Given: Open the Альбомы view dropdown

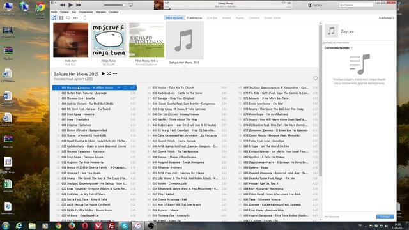Looking at the screenshot, I should click(386, 18).
